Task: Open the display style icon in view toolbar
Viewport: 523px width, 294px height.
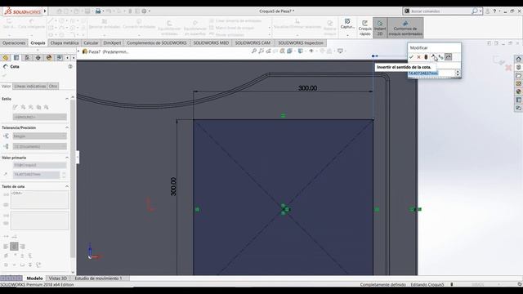Action: pos(302,51)
